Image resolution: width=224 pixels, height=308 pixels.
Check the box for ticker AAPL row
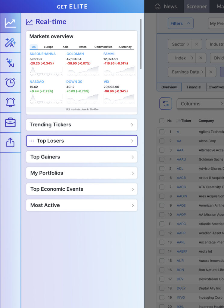click(162, 242)
